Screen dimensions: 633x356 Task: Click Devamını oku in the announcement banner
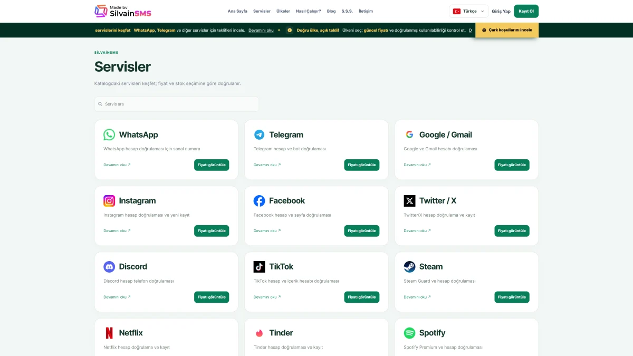(x=261, y=30)
